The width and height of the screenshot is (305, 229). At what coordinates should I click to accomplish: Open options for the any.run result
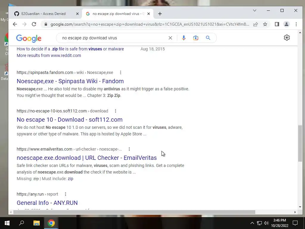tap(66, 194)
